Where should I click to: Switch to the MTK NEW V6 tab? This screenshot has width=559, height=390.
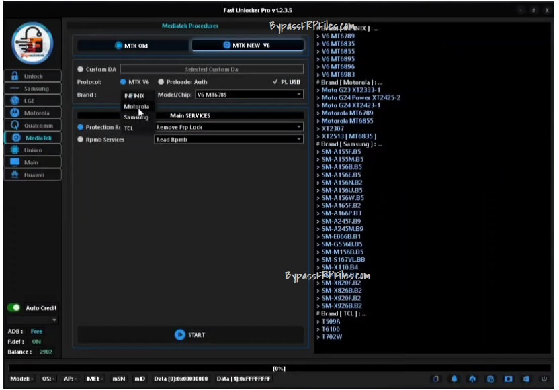tap(248, 45)
